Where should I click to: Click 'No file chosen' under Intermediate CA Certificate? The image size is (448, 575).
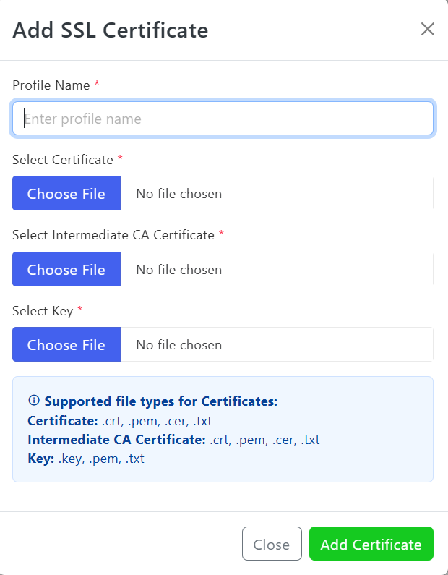coord(178,270)
